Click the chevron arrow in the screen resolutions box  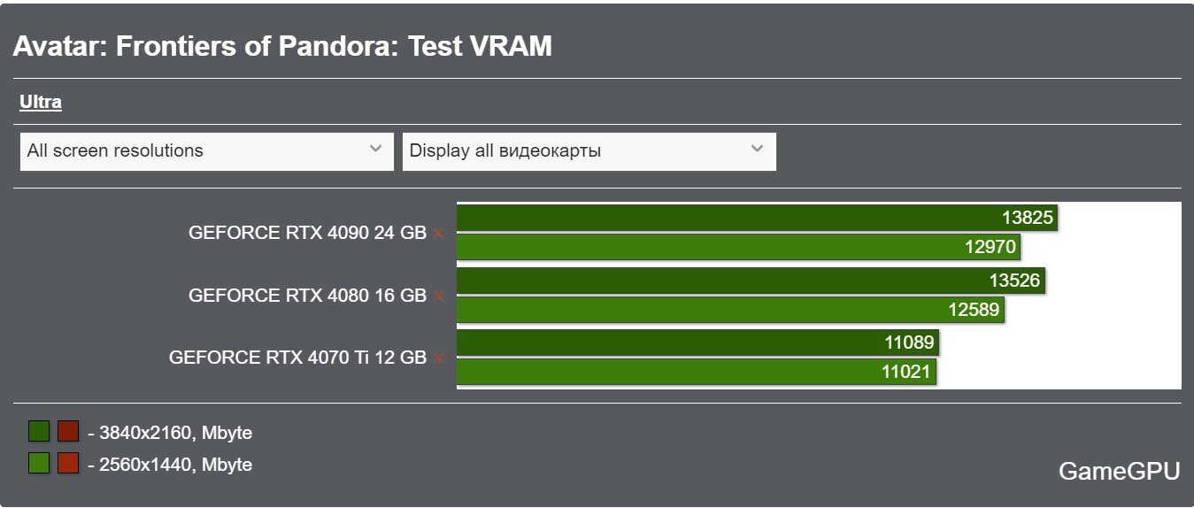point(375,149)
